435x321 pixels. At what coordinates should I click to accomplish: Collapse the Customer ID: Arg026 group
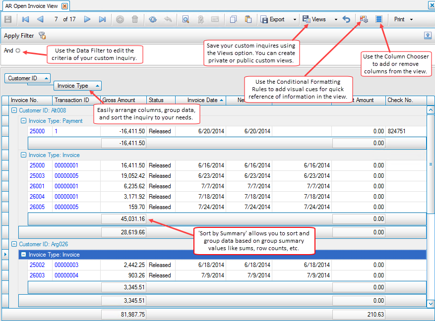click(x=14, y=244)
